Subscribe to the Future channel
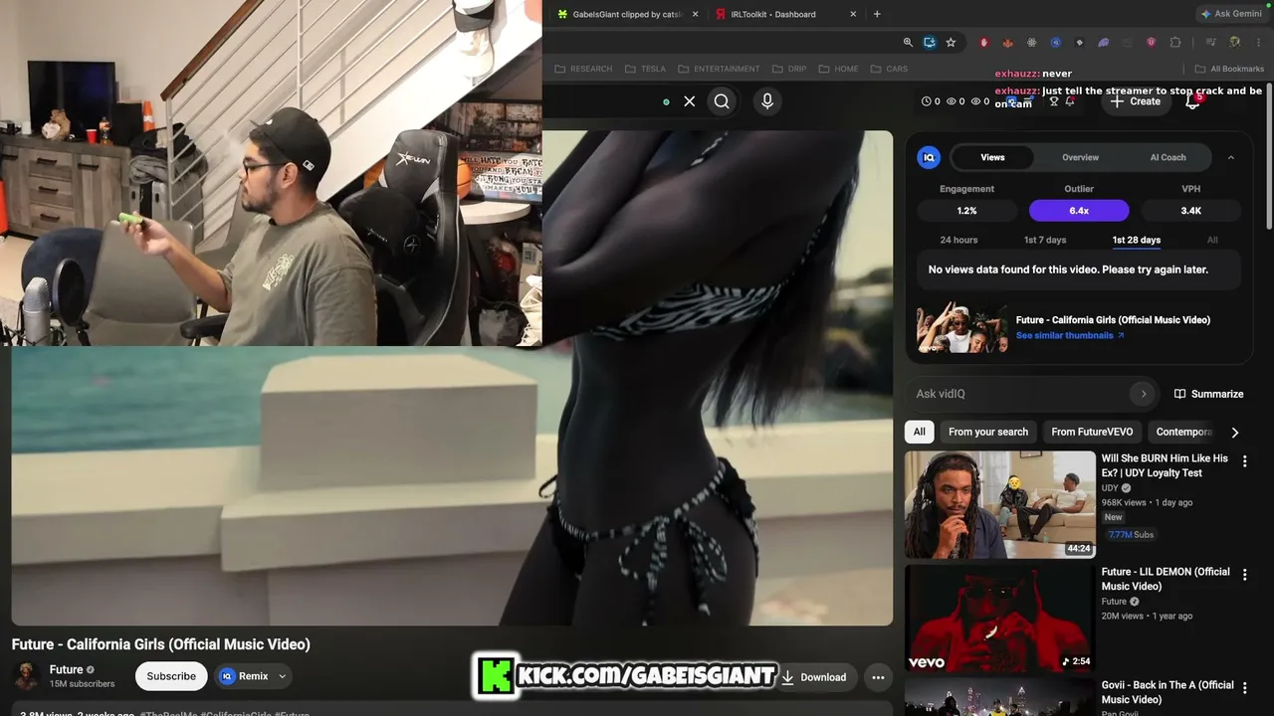This screenshot has width=1274, height=716. (x=171, y=676)
